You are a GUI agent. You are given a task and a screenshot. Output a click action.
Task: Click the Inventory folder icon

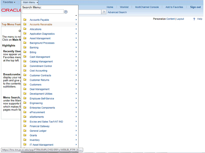[x=25, y=140]
